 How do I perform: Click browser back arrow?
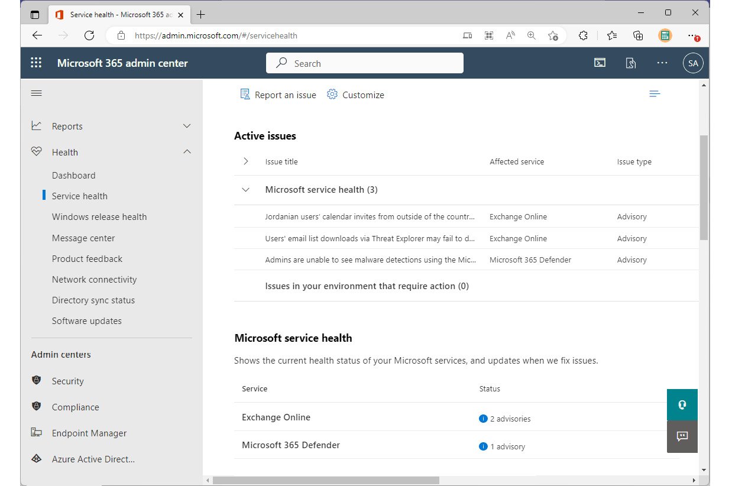(37, 35)
